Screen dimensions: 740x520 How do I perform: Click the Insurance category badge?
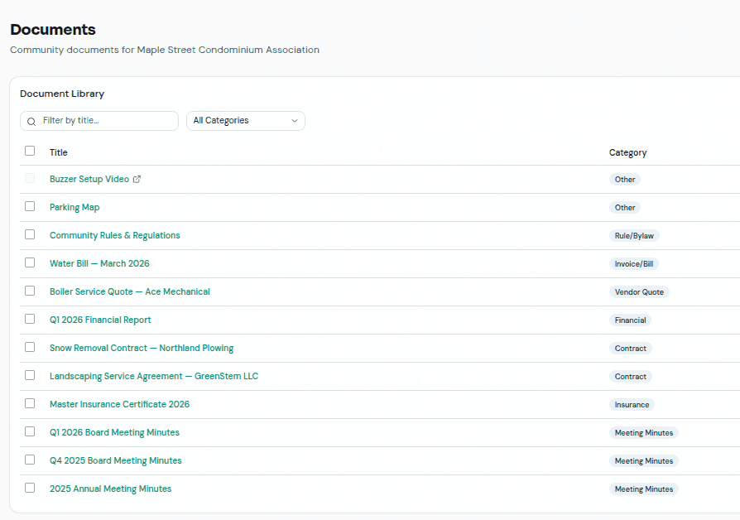632,404
